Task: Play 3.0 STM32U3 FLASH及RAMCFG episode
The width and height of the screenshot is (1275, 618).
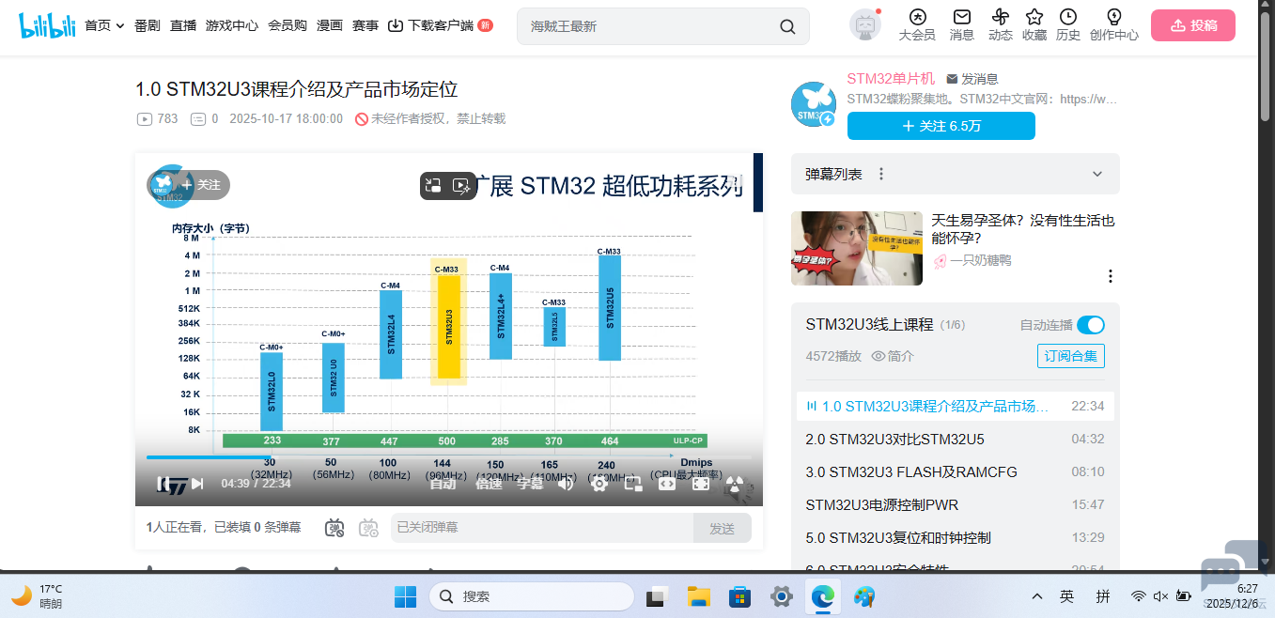Action: pyautogui.click(x=955, y=471)
